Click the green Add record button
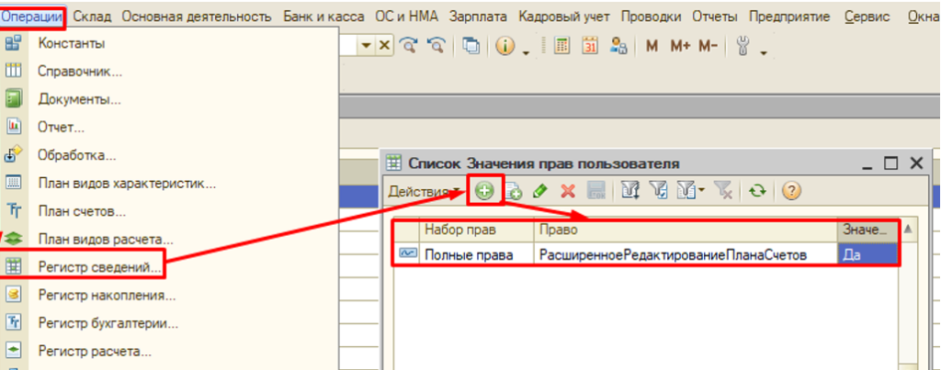The width and height of the screenshot is (941, 370). point(484,191)
